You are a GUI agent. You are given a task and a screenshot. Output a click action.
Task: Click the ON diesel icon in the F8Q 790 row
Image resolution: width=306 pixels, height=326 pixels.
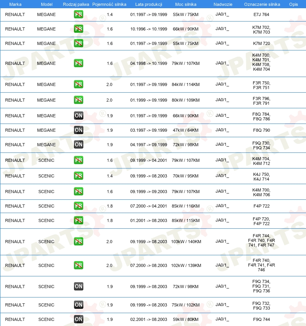tap(79, 130)
